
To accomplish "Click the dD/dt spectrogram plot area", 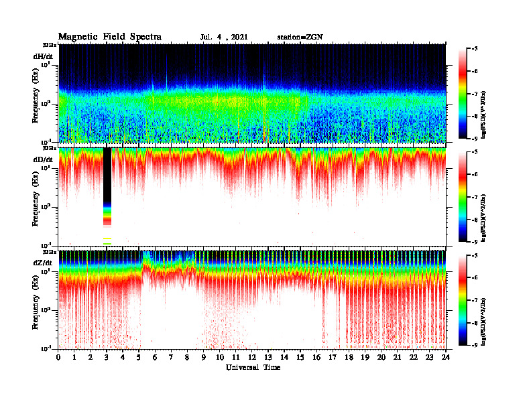I will pyautogui.click(x=252, y=196).
